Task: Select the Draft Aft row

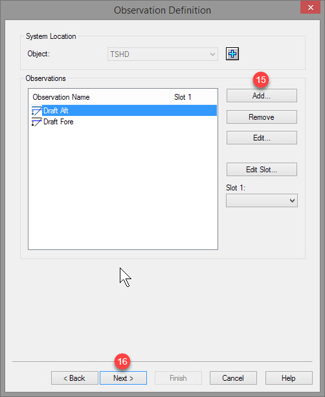Action: click(x=123, y=111)
